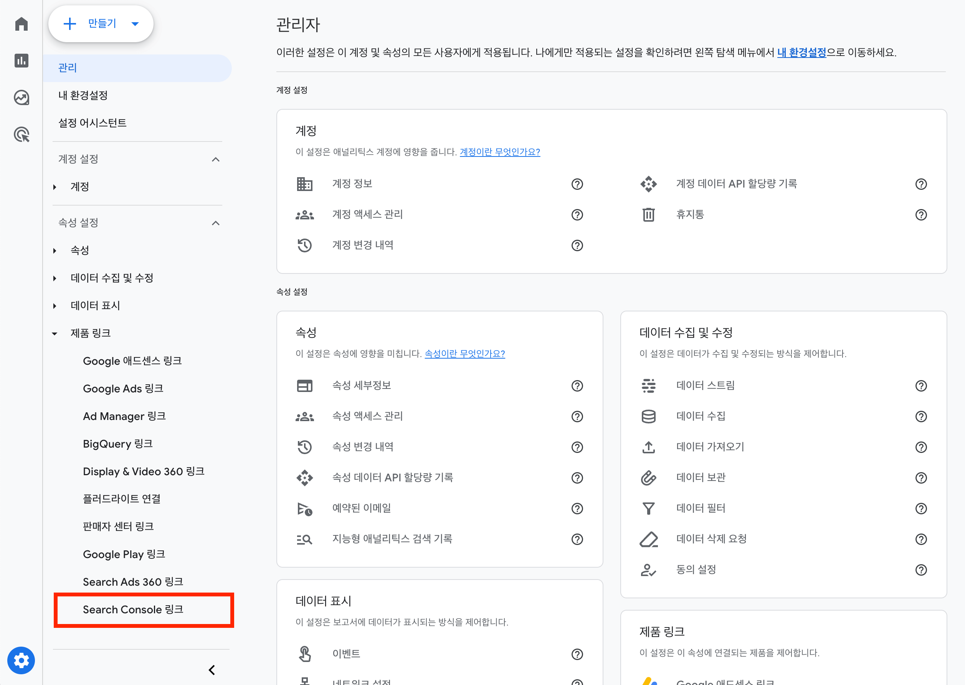Click the help icon beside 속성 세부정보

[577, 386]
